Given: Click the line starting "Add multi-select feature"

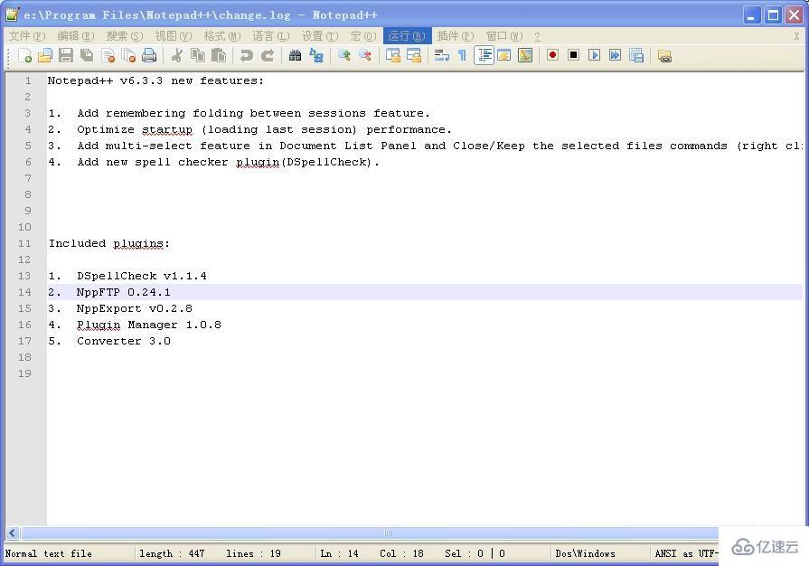Looking at the screenshot, I should tap(439, 146).
